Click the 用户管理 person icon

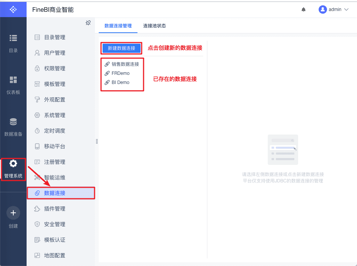37,53
